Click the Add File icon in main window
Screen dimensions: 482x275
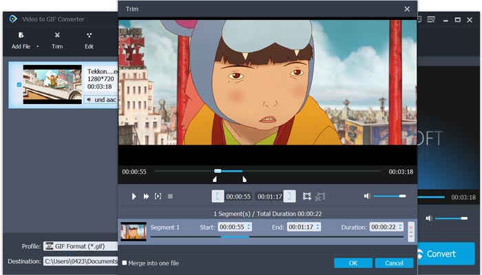point(21,35)
